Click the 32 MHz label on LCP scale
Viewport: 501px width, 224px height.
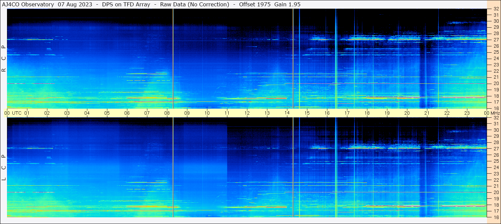tap(496, 118)
